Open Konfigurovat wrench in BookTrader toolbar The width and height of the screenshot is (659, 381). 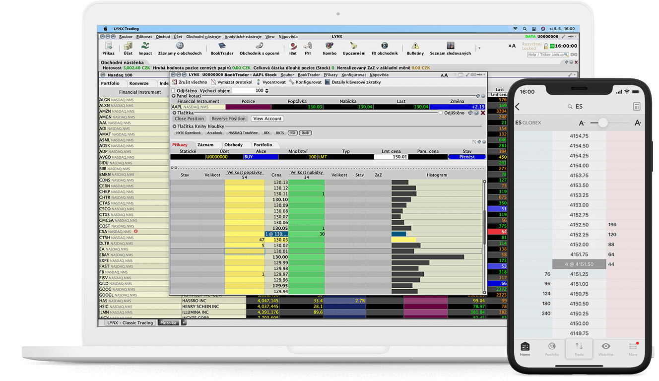tap(305, 82)
